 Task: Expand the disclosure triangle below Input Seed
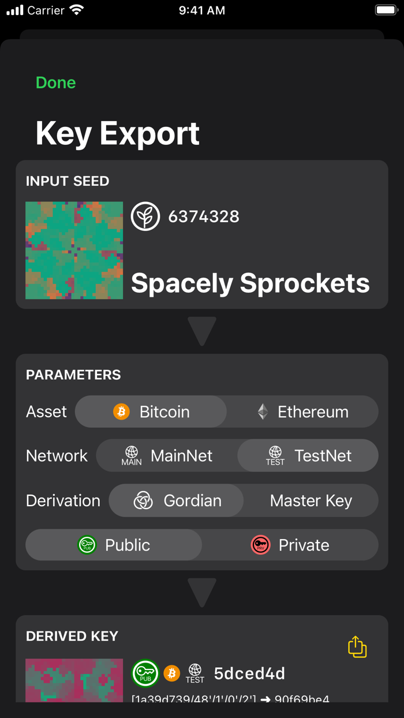pos(202,330)
